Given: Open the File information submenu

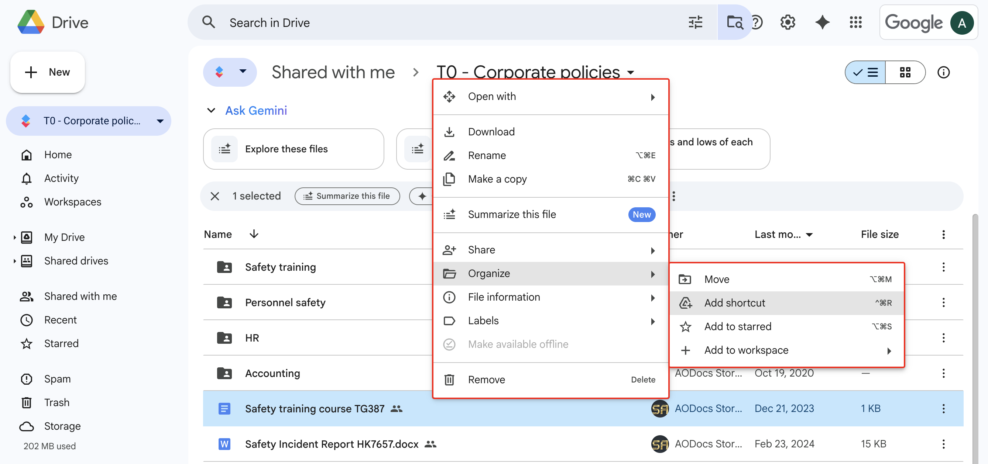Looking at the screenshot, I should pos(550,297).
